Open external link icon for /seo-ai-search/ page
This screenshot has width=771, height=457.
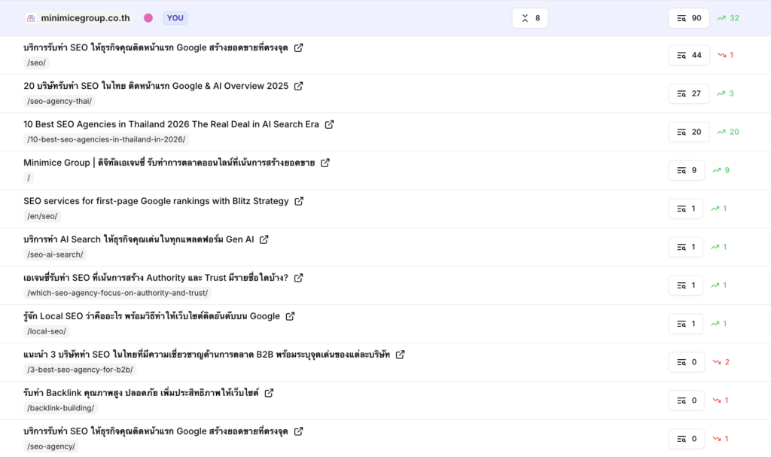click(x=264, y=239)
